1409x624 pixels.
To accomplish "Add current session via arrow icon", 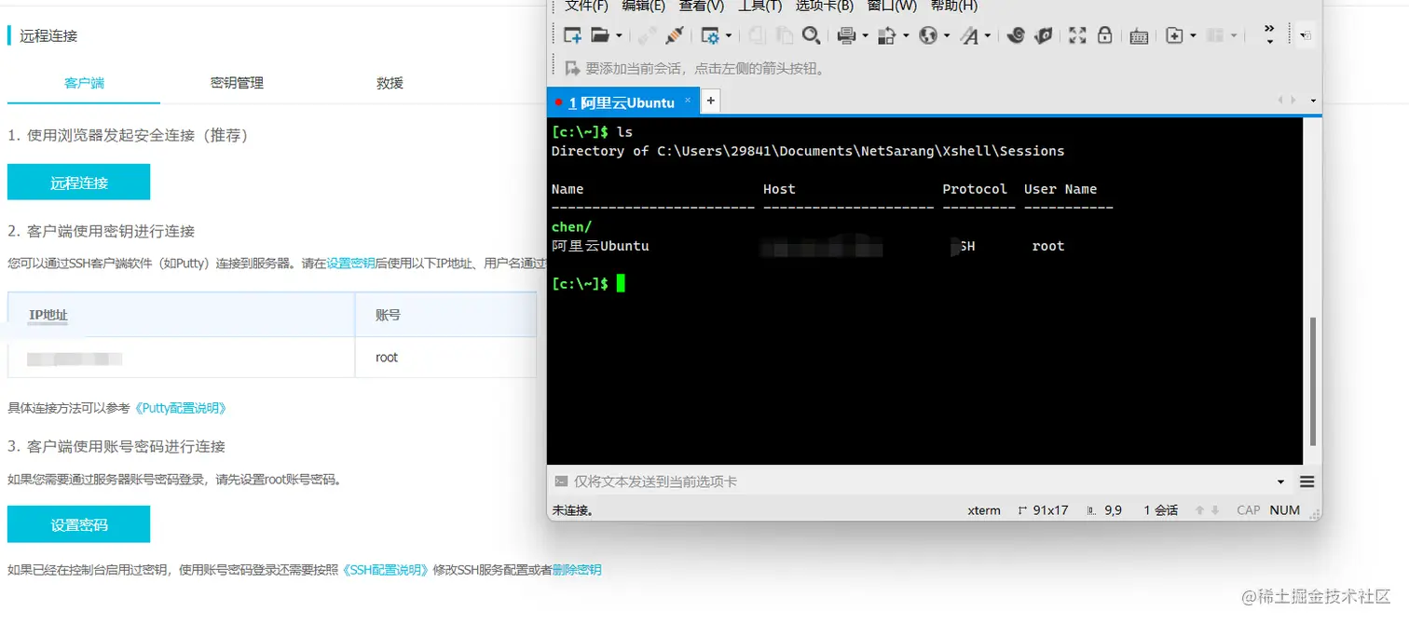I will (572, 68).
